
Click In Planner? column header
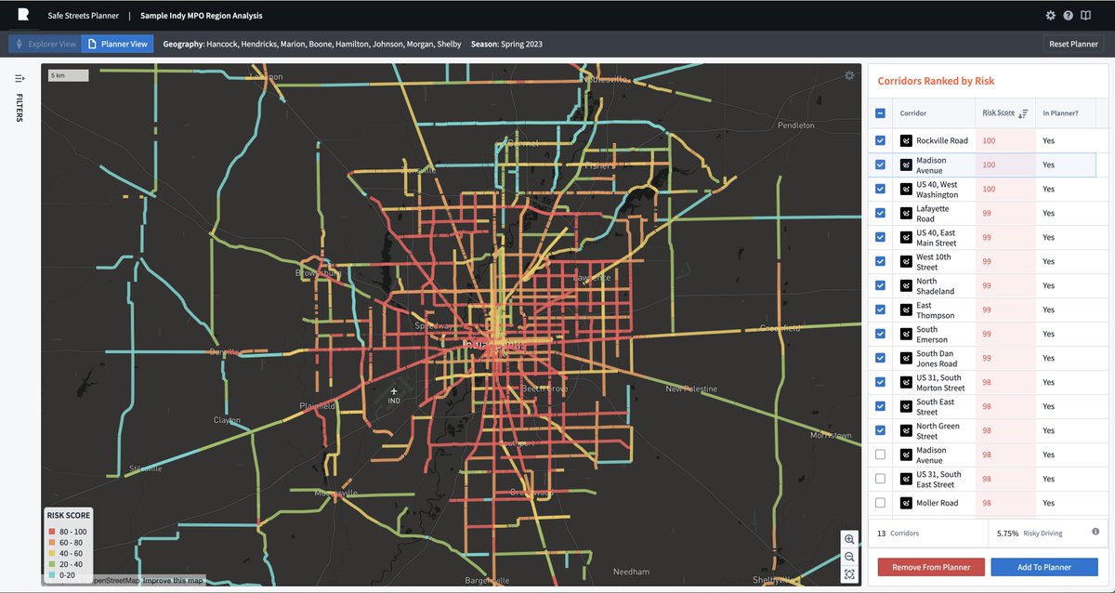coord(1060,113)
